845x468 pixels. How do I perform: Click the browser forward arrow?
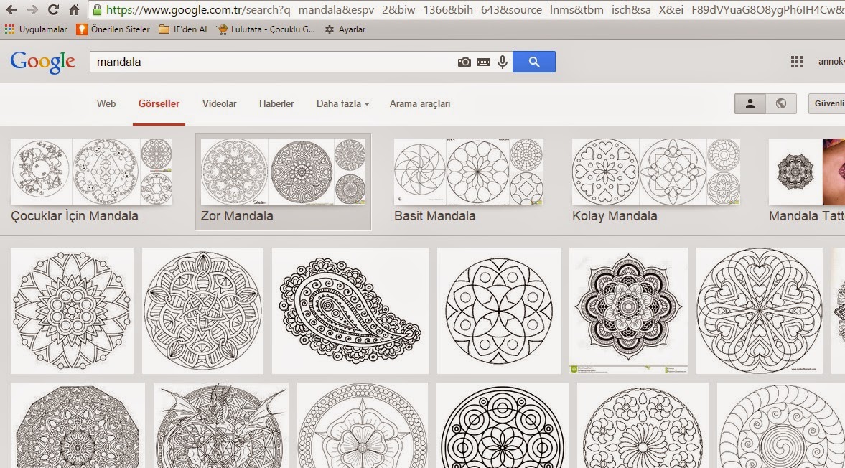click(x=32, y=10)
